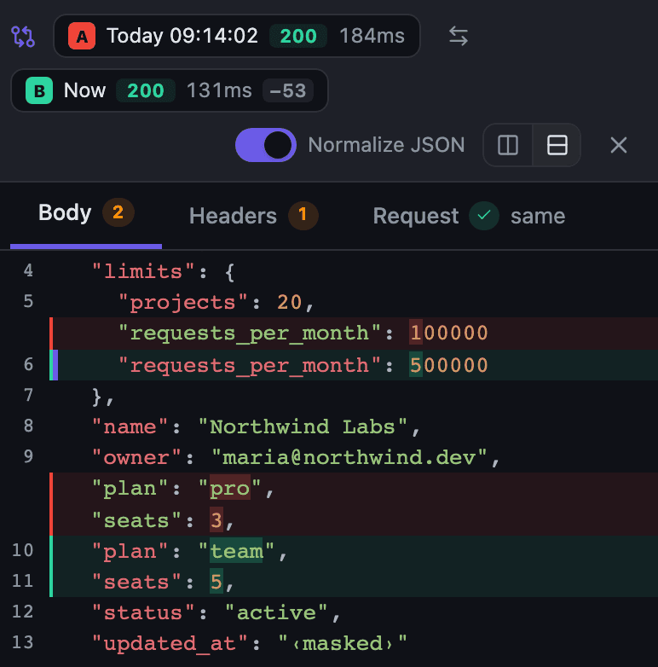This screenshot has width=658, height=667.
Task: Click the 131ms duration value
Action: pyautogui.click(x=219, y=90)
